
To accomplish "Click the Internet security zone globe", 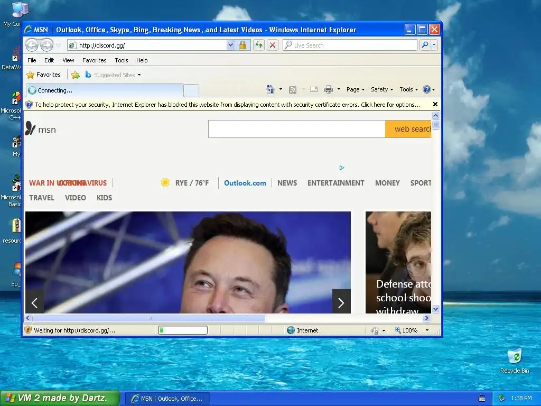I will point(291,330).
